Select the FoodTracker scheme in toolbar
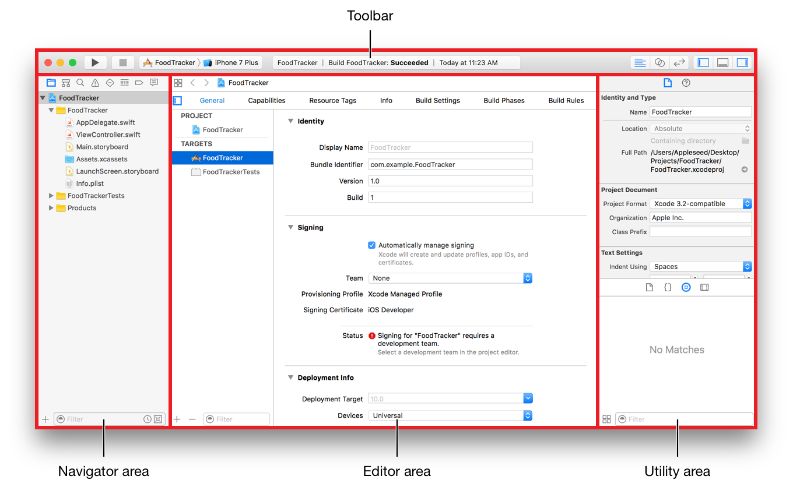 click(x=169, y=62)
